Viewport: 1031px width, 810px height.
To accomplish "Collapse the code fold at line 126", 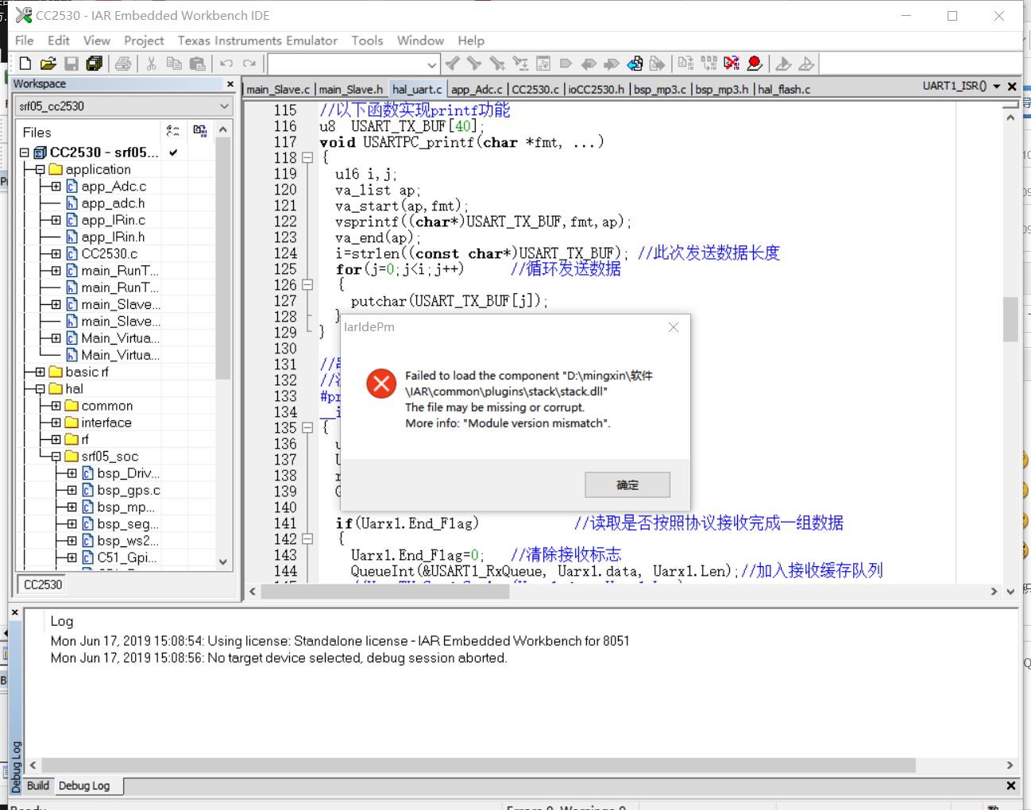I will click(307, 285).
